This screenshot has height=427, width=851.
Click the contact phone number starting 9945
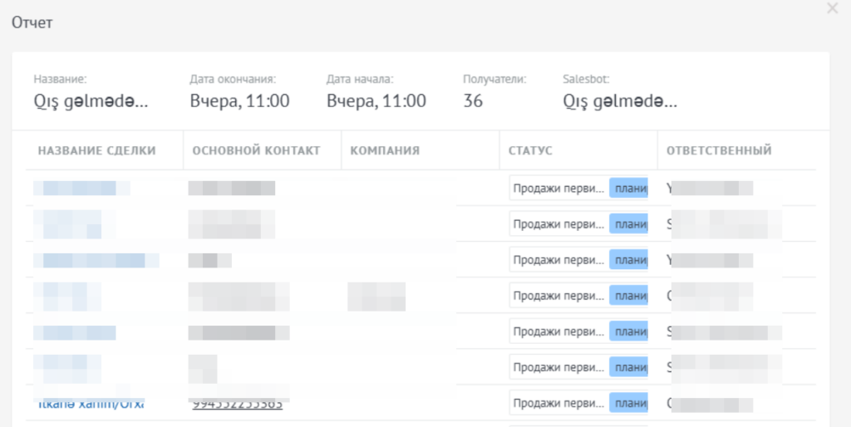(237, 405)
